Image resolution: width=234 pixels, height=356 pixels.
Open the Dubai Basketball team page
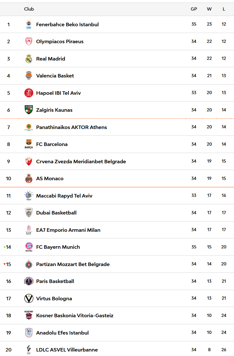(x=56, y=213)
